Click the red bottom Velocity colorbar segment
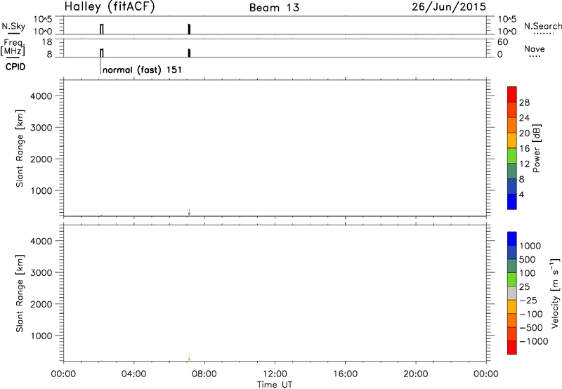Screen dimensions: 562x389 pos(512,348)
